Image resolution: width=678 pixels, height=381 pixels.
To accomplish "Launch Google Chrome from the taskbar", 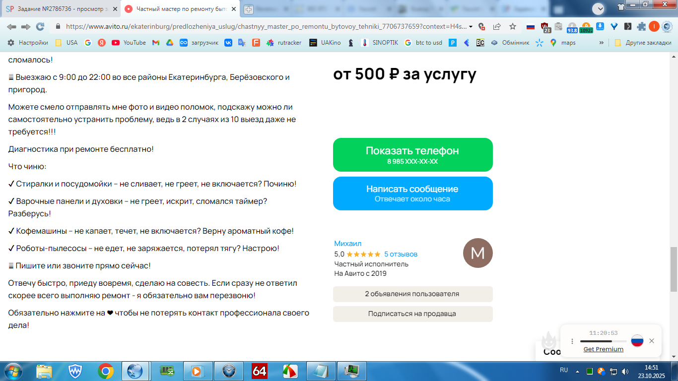I will coord(105,371).
